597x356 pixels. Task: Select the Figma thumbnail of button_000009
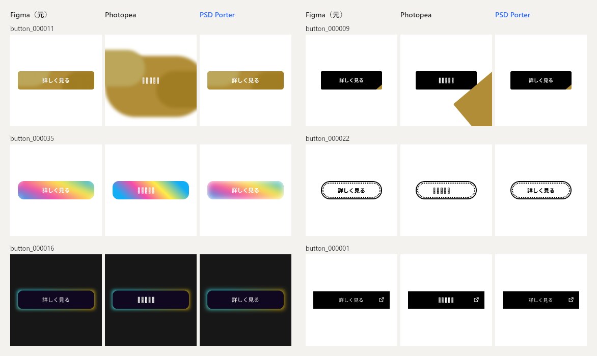(351, 80)
